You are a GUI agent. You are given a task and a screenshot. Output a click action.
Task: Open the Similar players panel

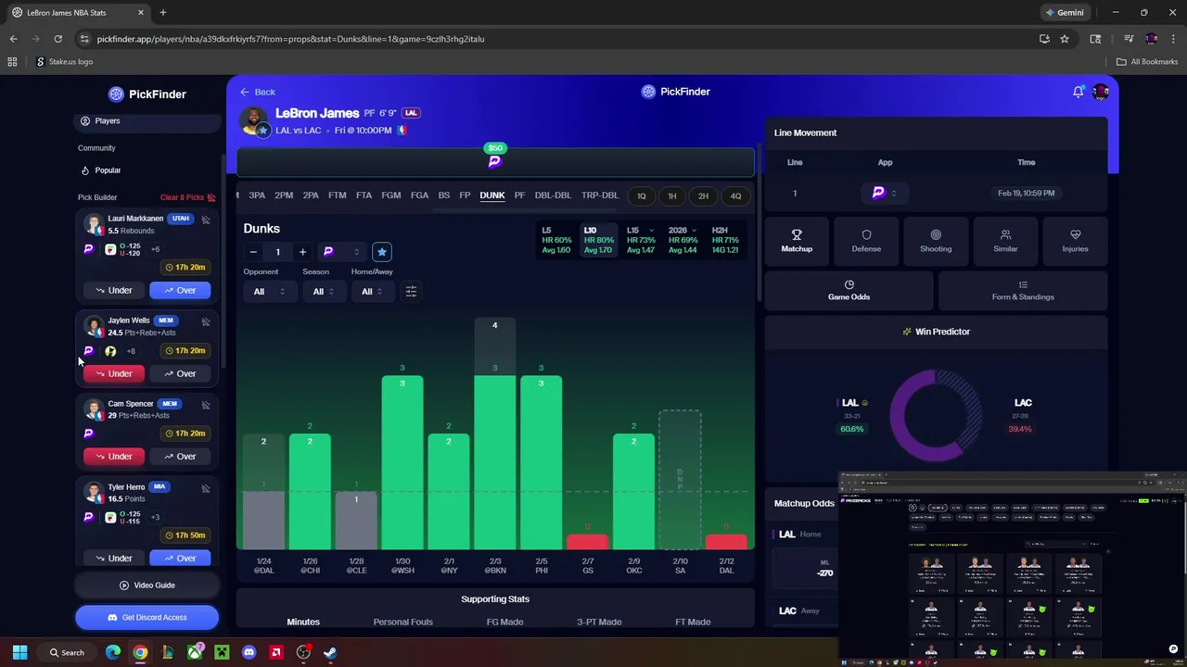pyautogui.click(x=1005, y=241)
